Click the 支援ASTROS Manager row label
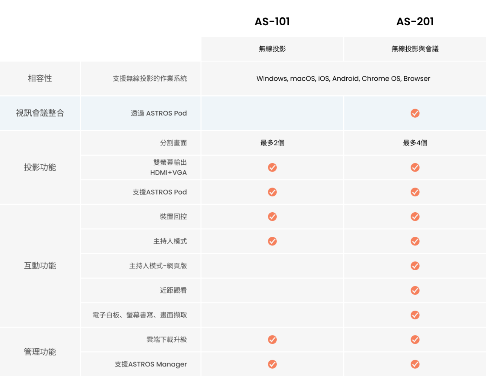Viewport: 486px width, 377px height. pos(151,364)
